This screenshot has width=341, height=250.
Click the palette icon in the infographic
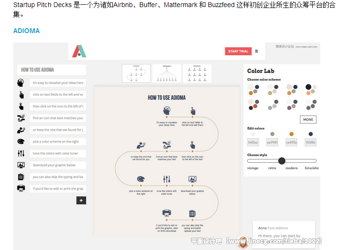(x=141, y=179)
